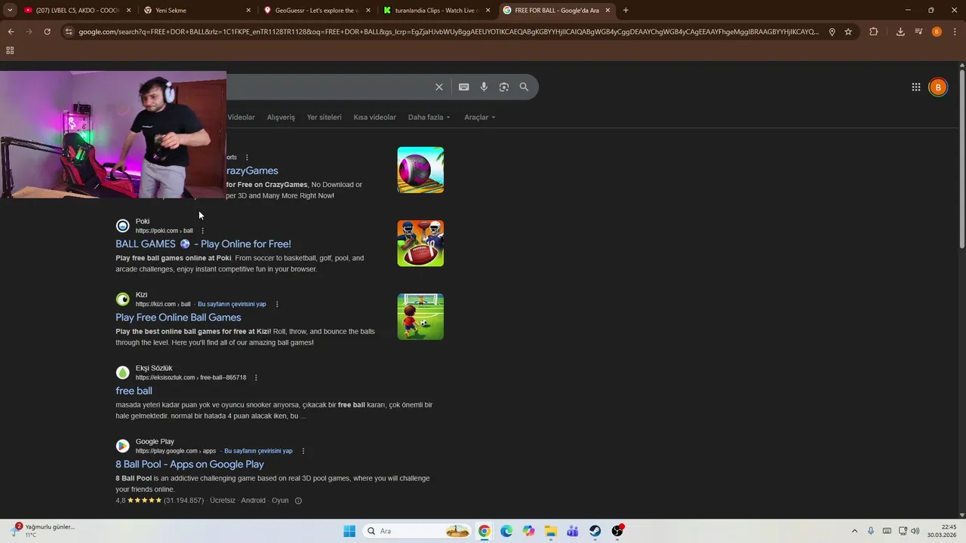Image resolution: width=966 pixels, height=543 pixels.
Task: Open Google Lens image search
Action: 503,87
